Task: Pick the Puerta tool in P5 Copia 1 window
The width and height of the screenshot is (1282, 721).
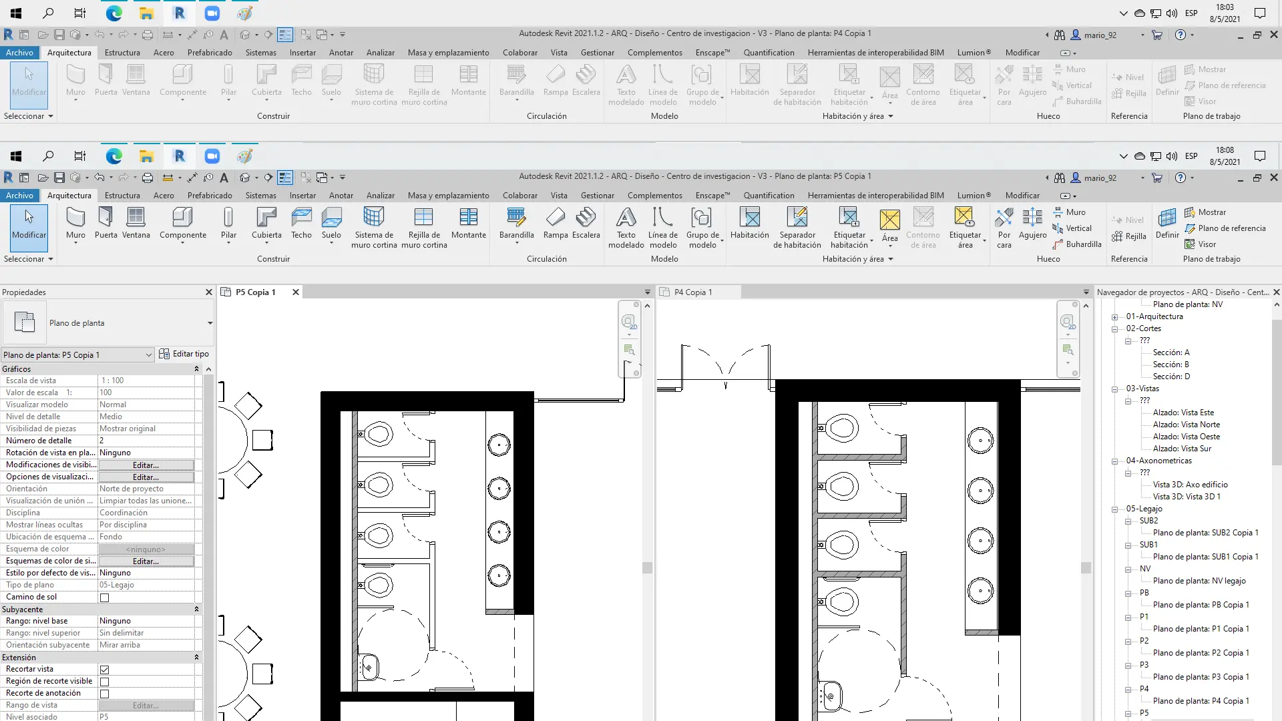Action: (x=105, y=224)
